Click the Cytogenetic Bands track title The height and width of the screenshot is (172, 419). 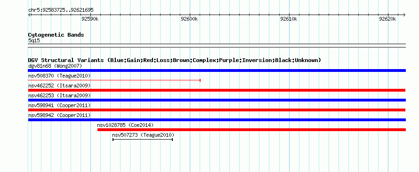[x=56, y=35]
